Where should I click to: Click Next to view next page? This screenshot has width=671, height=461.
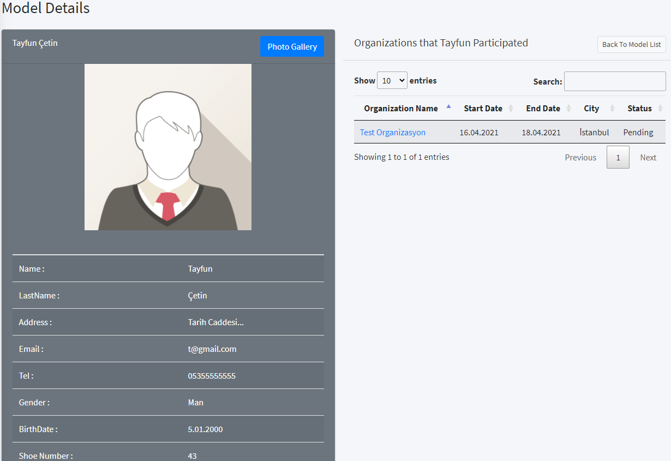click(648, 157)
